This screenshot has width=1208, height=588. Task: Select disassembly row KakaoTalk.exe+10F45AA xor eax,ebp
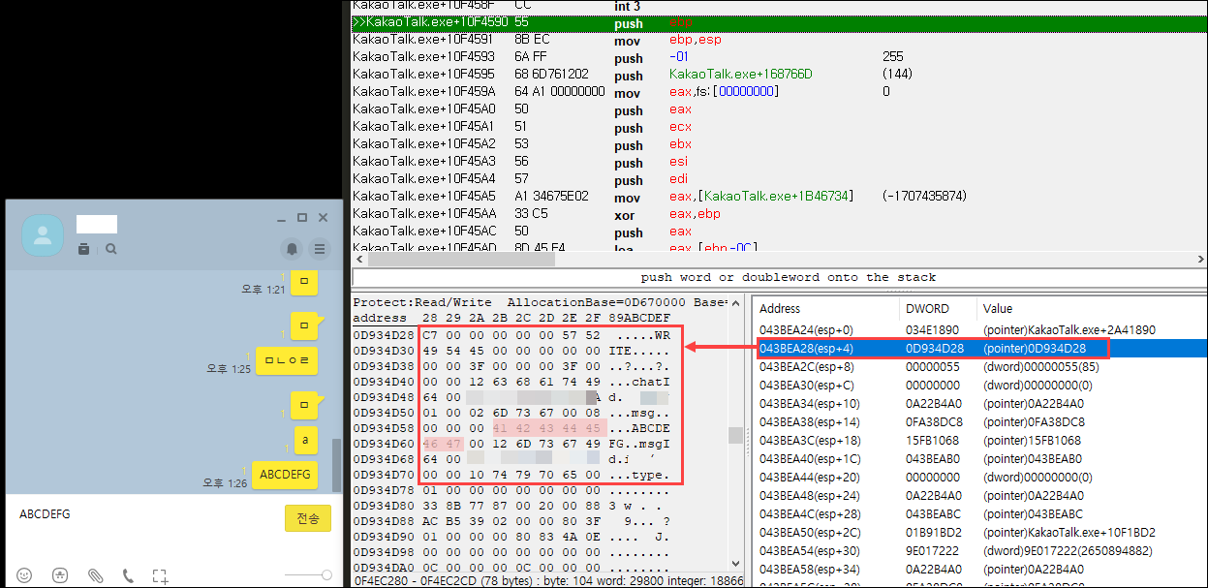point(779,214)
